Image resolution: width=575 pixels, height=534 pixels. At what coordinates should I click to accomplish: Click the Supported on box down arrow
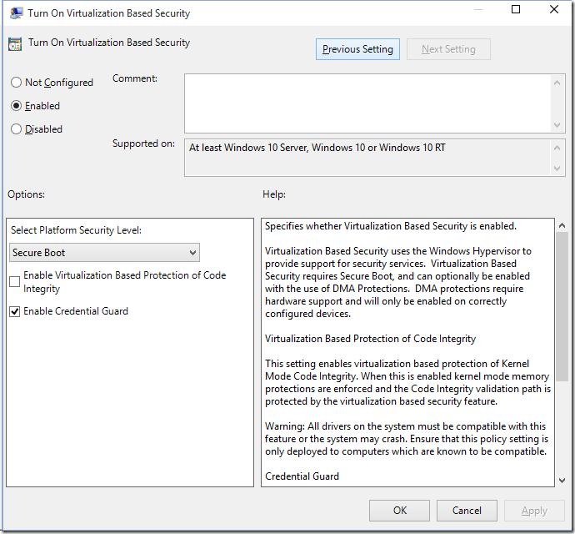(x=558, y=169)
